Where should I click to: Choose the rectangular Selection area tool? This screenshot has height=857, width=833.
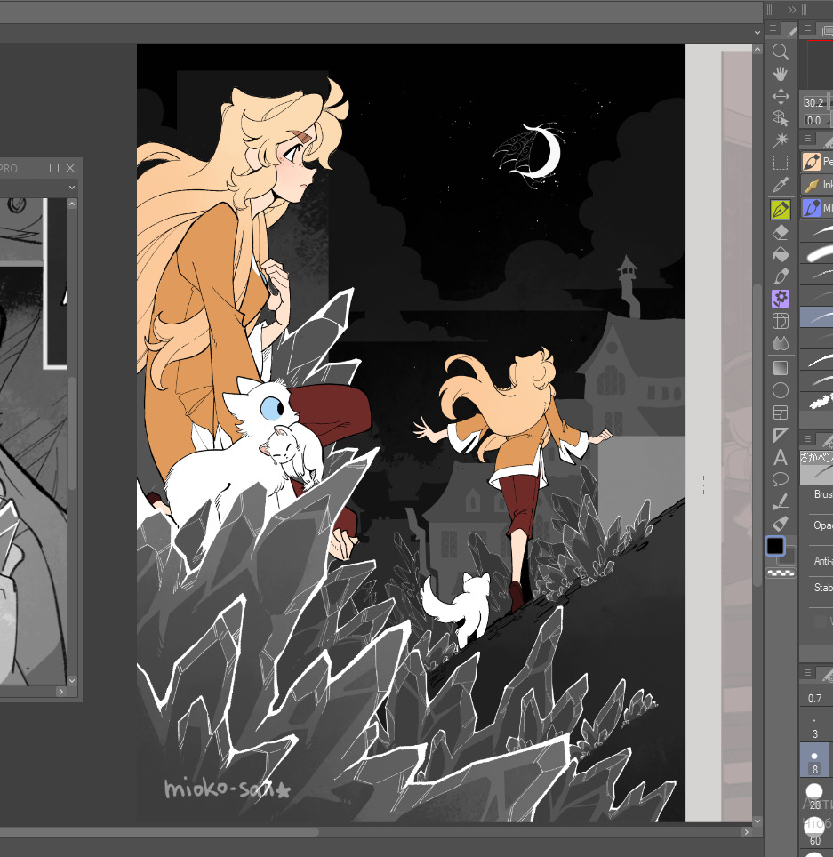coord(781,163)
